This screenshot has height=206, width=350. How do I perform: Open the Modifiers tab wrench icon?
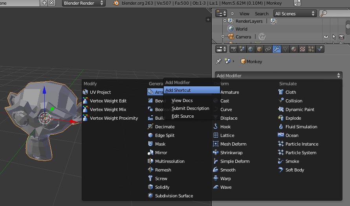[277, 49]
